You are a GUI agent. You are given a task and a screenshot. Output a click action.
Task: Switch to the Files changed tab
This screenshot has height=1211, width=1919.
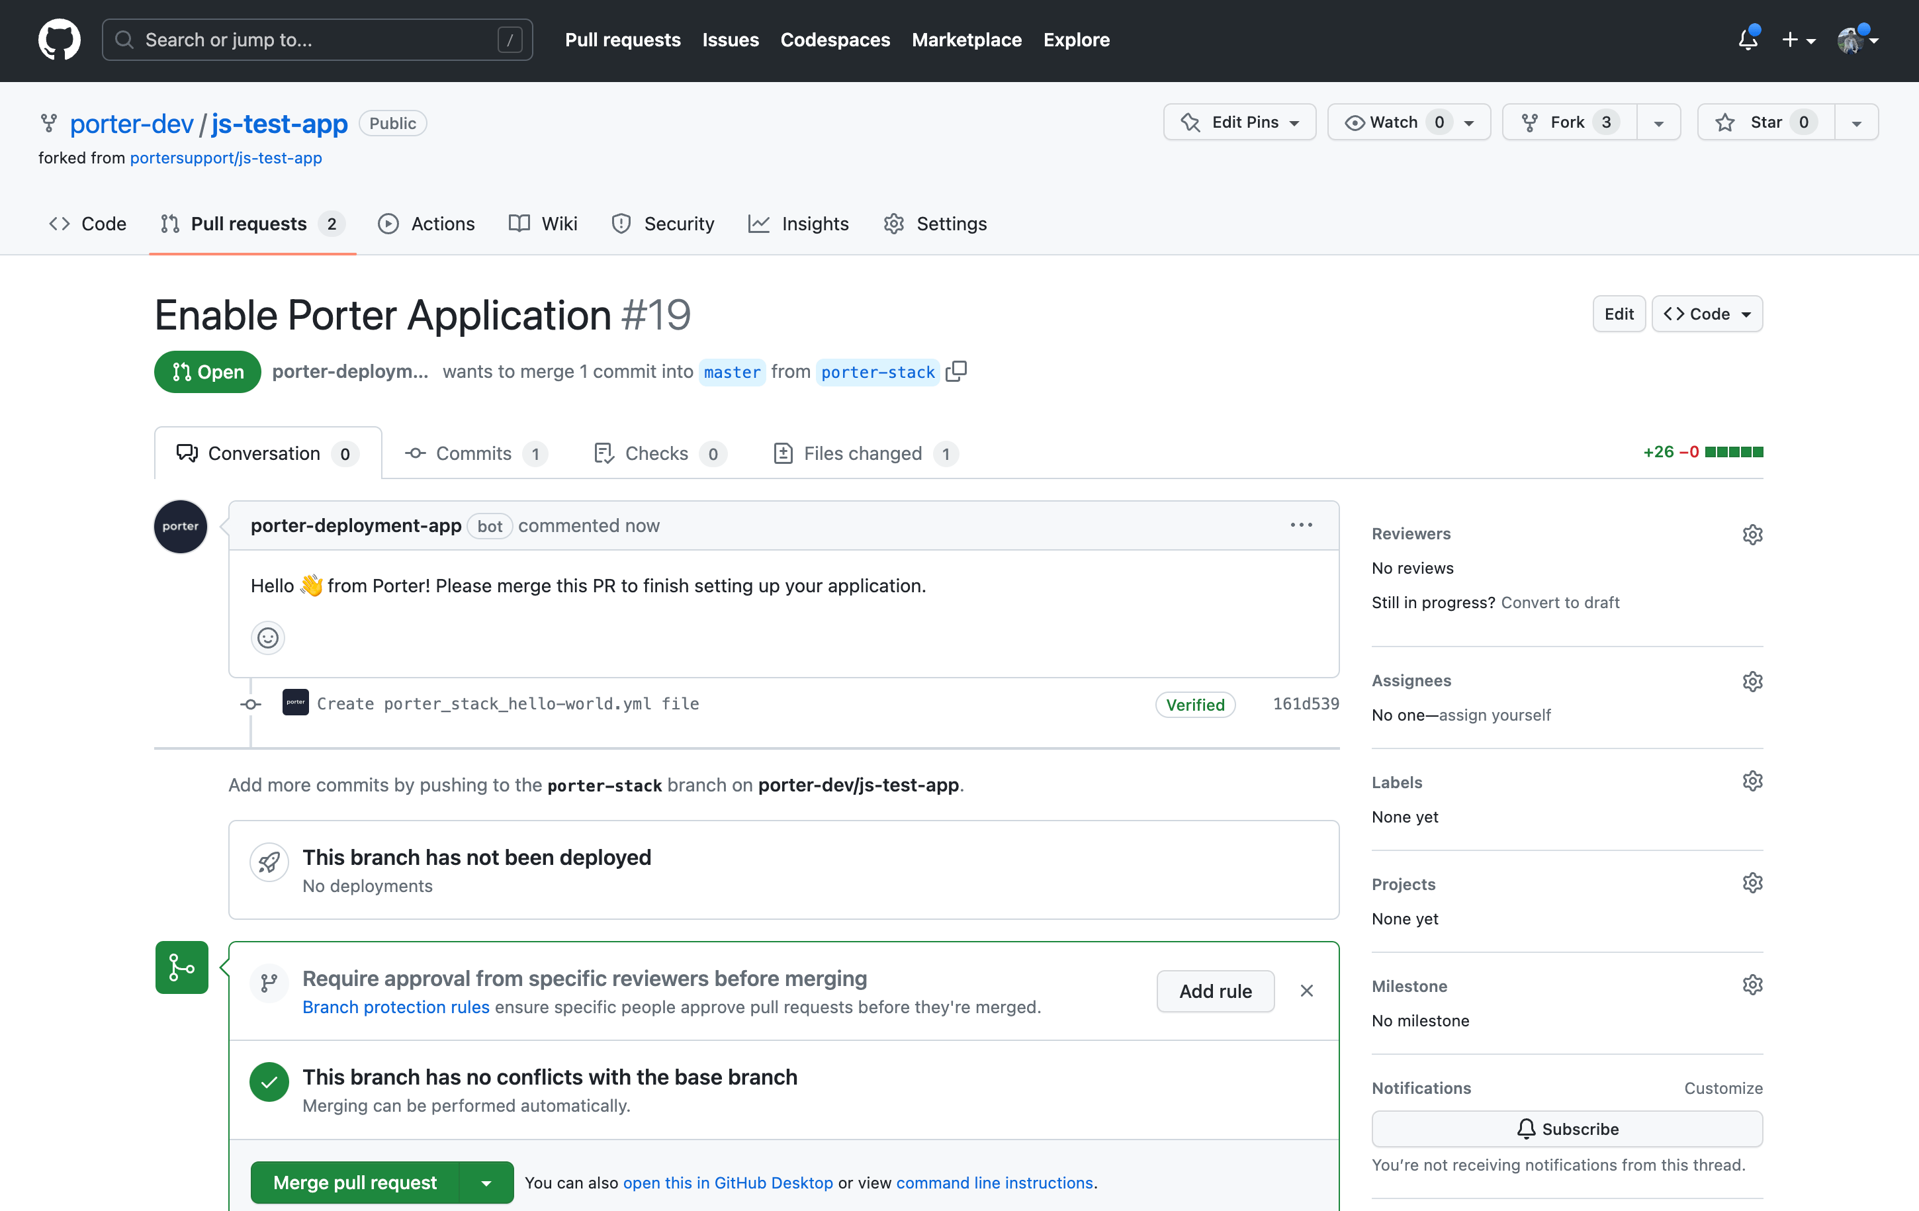click(x=862, y=453)
